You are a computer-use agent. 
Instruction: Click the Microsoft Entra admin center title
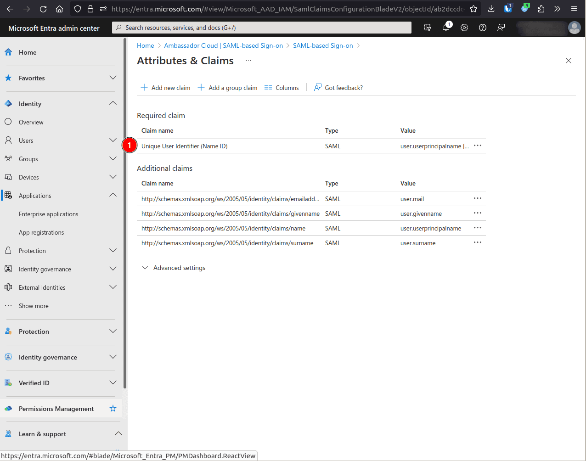(x=54, y=28)
